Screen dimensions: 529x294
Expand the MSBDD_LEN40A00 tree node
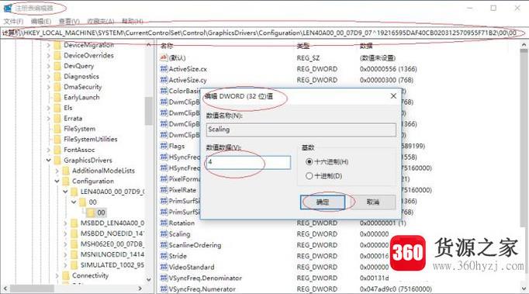65,223
